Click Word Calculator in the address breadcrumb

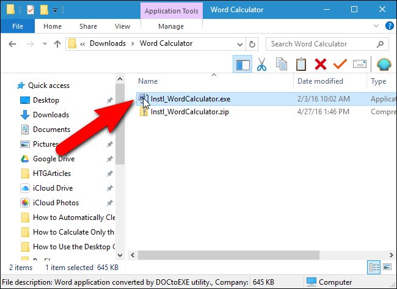pos(166,43)
